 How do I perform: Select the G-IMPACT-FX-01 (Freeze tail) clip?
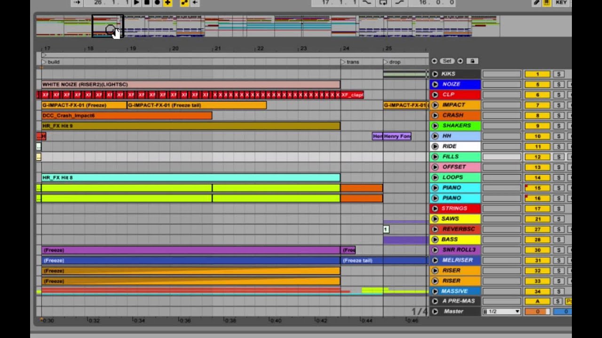(197, 105)
